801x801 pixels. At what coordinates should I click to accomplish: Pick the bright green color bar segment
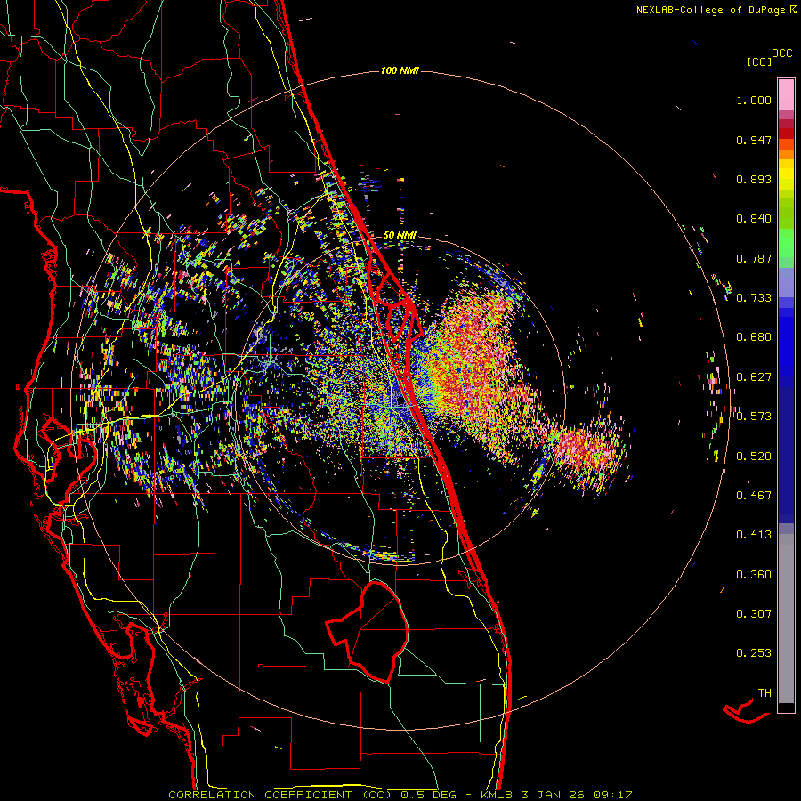(786, 243)
